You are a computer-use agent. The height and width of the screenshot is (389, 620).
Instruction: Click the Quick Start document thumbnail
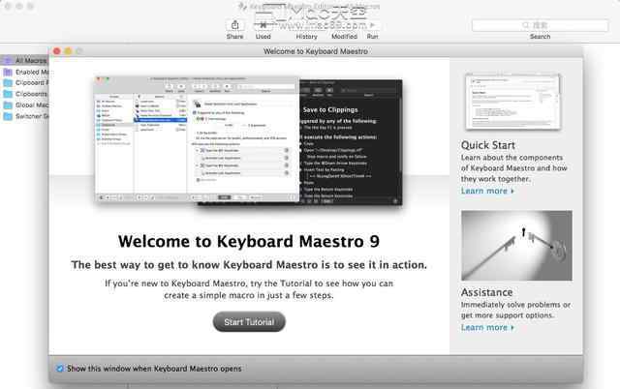tap(512, 101)
